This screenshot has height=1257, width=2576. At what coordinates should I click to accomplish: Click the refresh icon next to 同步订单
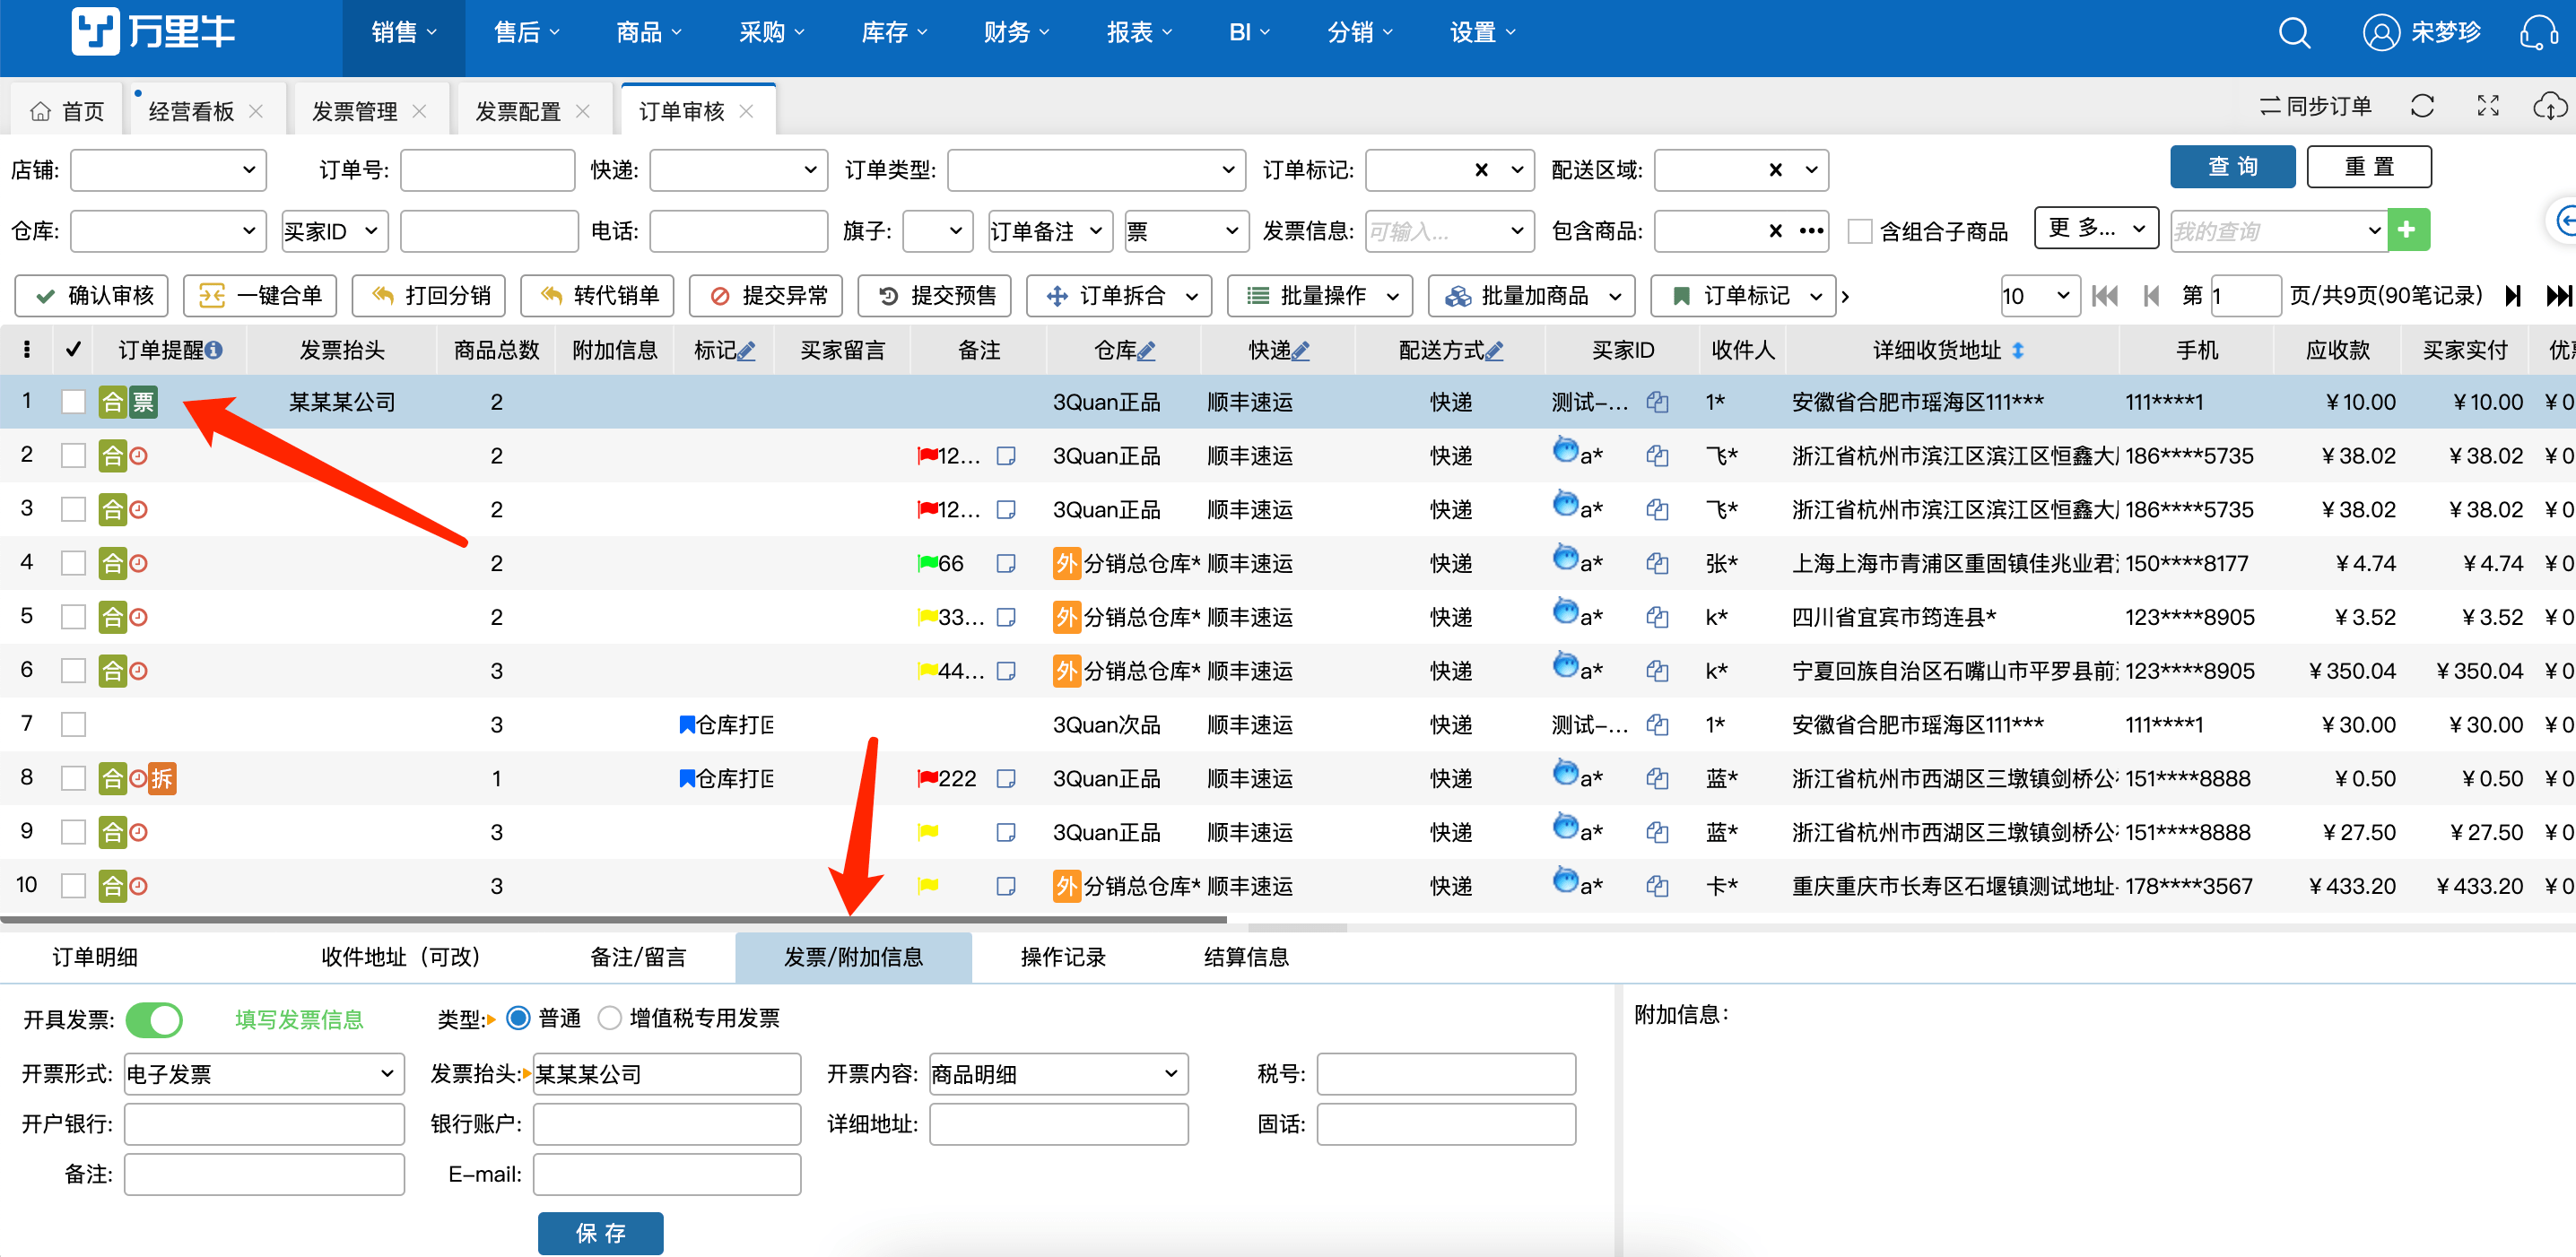pyautogui.click(x=2422, y=106)
